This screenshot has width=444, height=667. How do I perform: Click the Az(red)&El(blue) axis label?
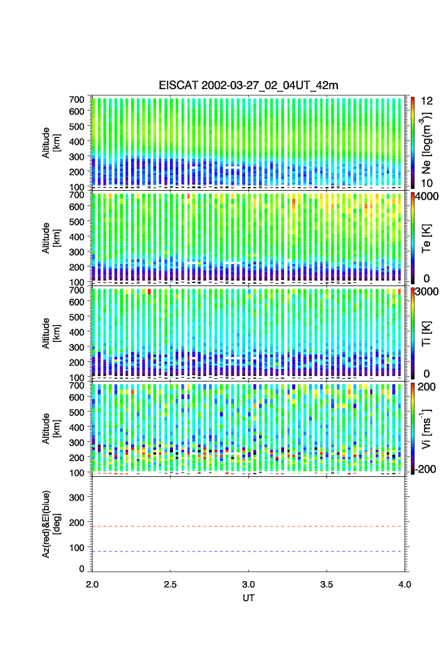click(51, 524)
